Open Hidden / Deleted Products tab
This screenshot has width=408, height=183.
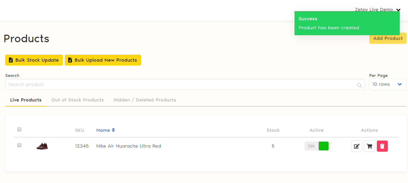(x=145, y=100)
